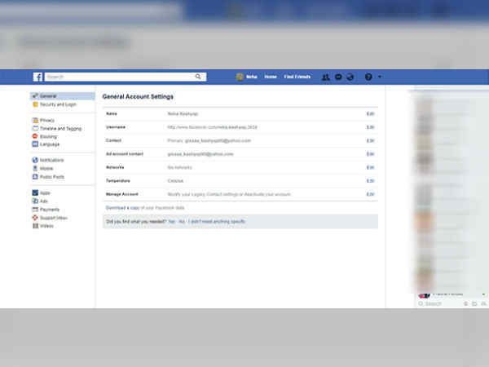
Task: Click the Privacy lock icon
Action: click(x=35, y=120)
